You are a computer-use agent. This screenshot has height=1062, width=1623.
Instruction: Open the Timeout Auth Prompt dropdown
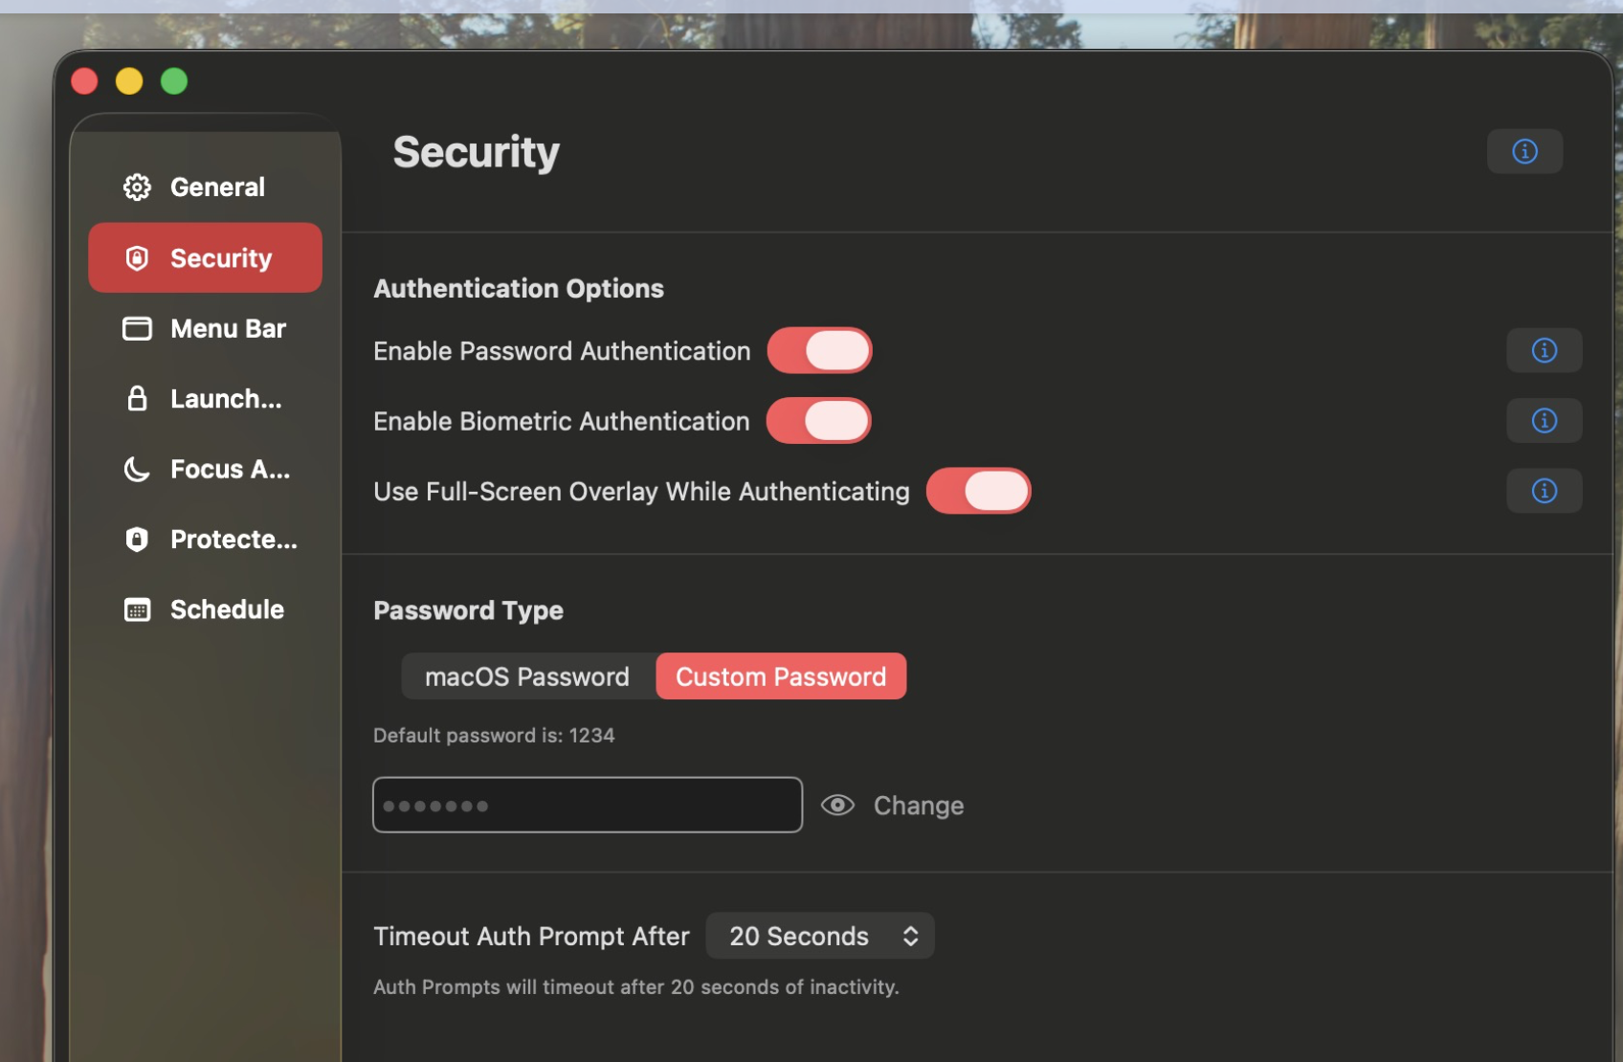coord(819,936)
